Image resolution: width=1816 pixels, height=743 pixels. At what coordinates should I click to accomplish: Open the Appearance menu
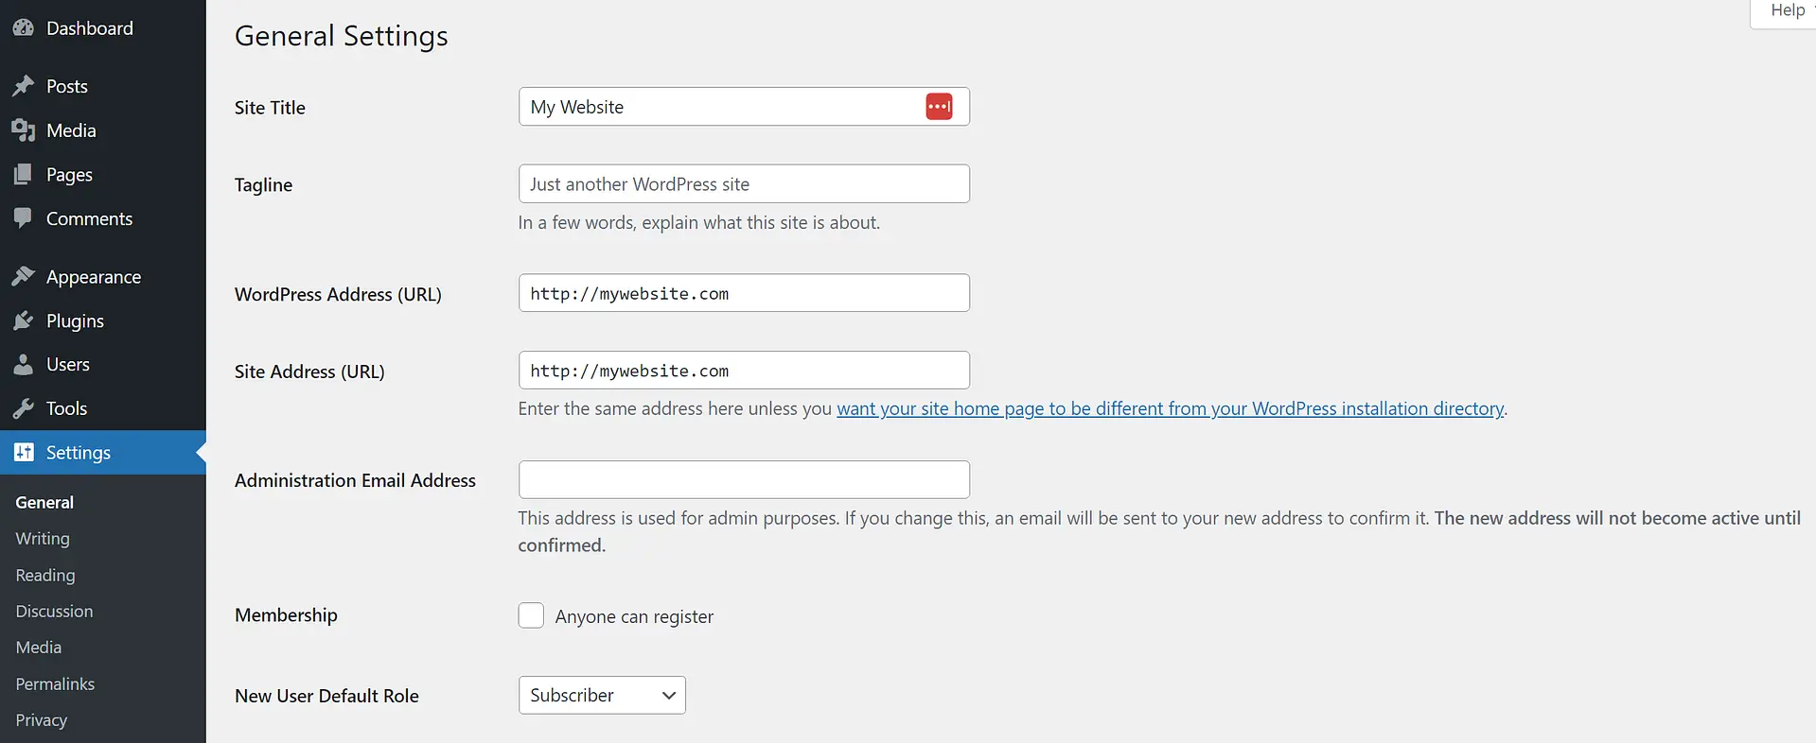[x=102, y=276]
